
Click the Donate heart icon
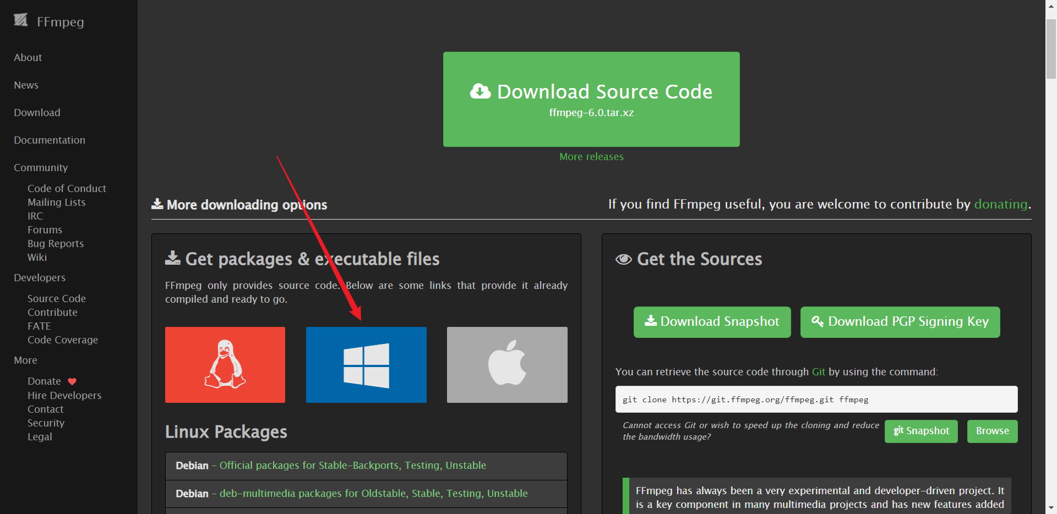pyautogui.click(x=72, y=381)
